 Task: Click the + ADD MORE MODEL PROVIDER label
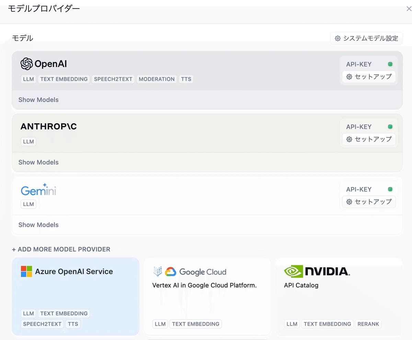tap(61, 249)
